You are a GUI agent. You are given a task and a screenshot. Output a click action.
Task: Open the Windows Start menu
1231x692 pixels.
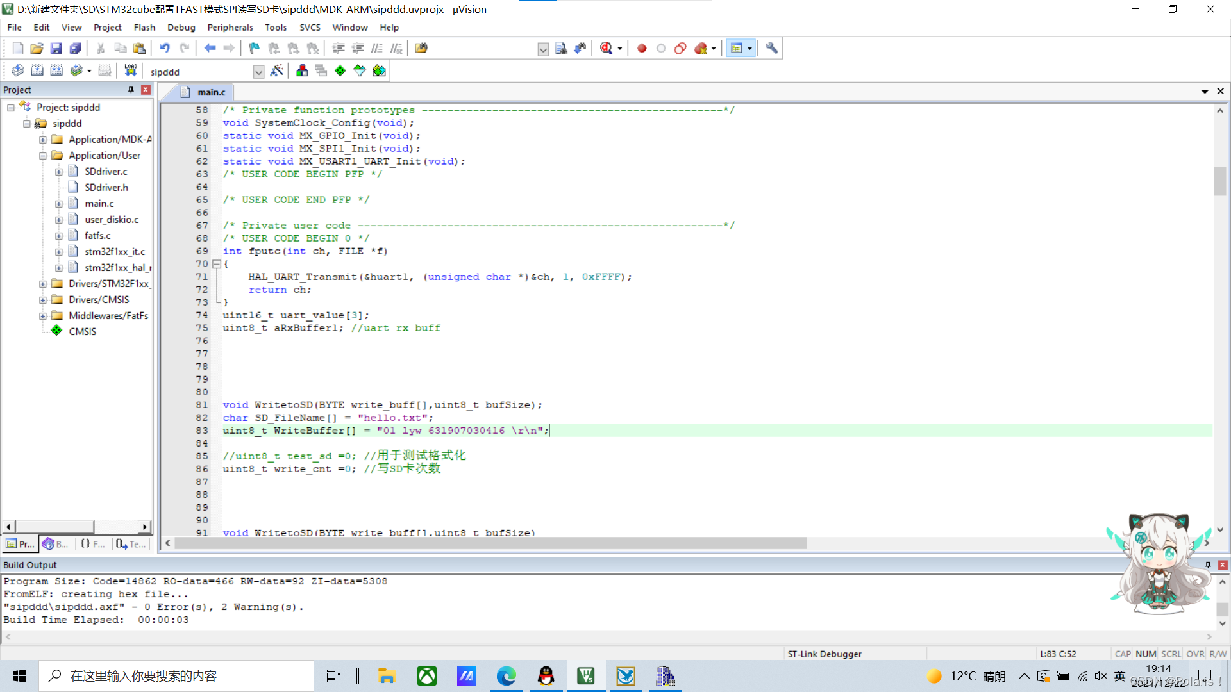[x=19, y=676]
